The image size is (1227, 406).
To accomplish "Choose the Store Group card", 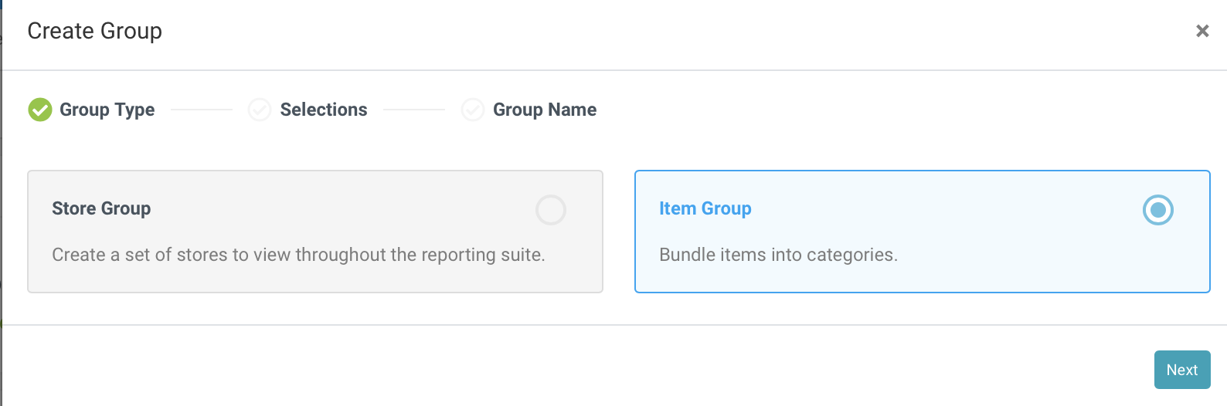I will click(315, 232).
